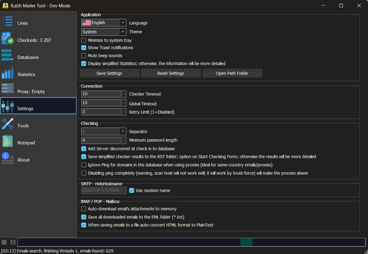Click the Tools wrench and screwdriver icon
The height and width of the screenshot is (254, 368).
point(7,124)
